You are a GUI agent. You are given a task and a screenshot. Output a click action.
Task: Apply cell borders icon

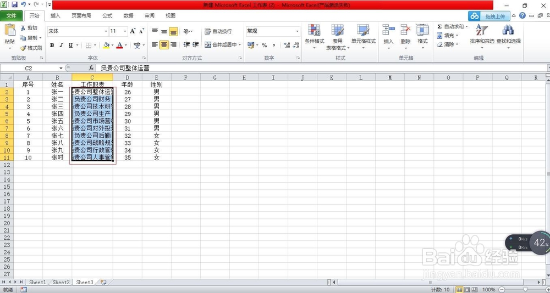coord(89,45)
